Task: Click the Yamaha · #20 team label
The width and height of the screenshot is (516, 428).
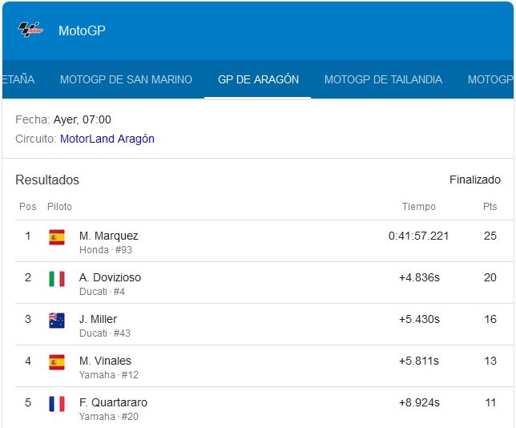Action: pos(109,417)
